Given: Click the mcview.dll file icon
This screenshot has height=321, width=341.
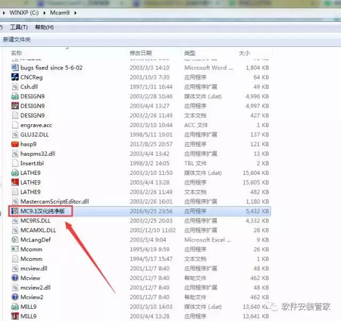Looking at the screenshot, I should click(15, 268).
